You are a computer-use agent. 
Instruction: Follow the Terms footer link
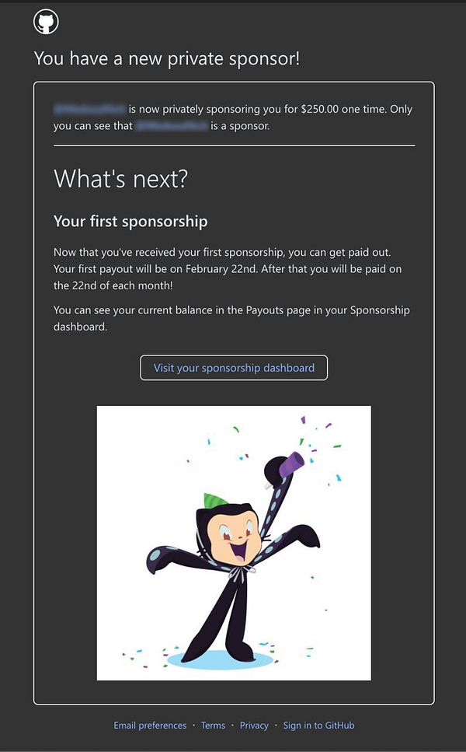(x=213, y=725)
